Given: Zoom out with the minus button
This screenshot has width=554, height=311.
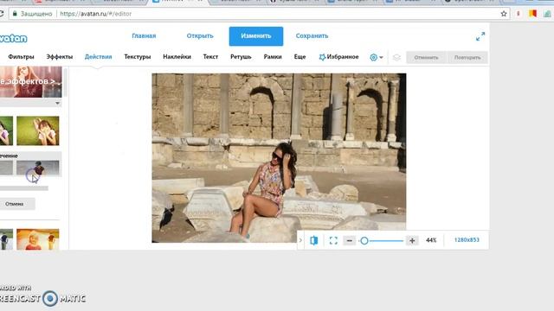Looking at the screenshot, I should [x=350, y=240].
